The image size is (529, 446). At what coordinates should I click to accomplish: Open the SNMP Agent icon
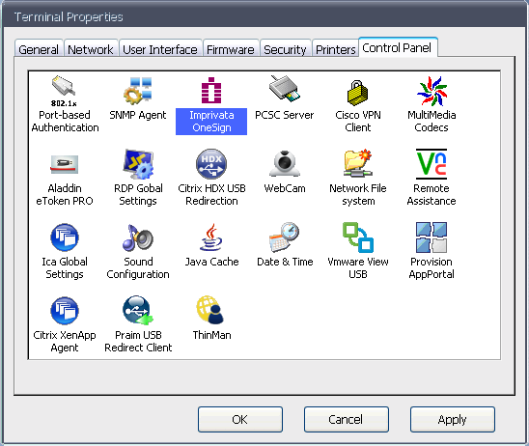138,91
